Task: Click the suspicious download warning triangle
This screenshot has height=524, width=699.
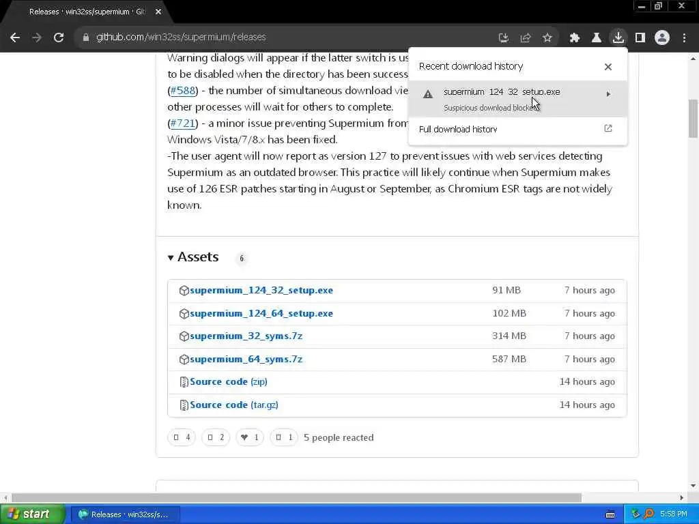Action: [x=428, y=94]
